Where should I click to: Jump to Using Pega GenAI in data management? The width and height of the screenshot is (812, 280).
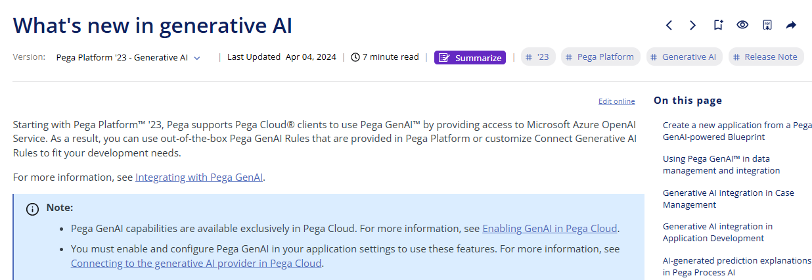pos(721,165)
